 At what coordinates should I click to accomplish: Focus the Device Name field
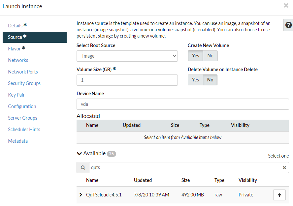point(182,104)
